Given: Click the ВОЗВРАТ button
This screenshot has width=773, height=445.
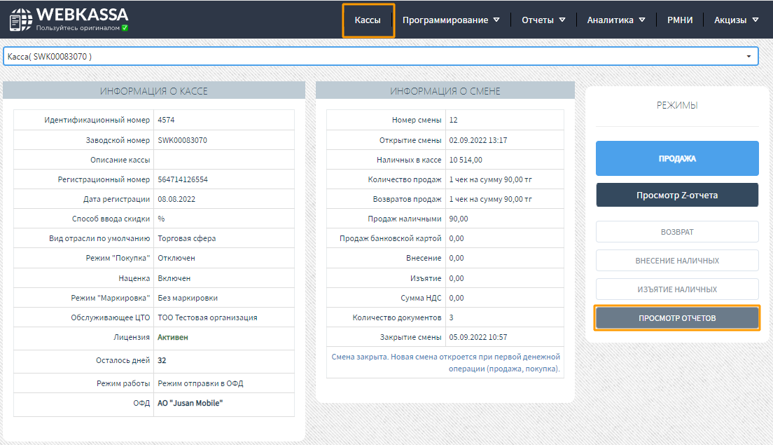Looking at the screenshot, I should point(677,232).
